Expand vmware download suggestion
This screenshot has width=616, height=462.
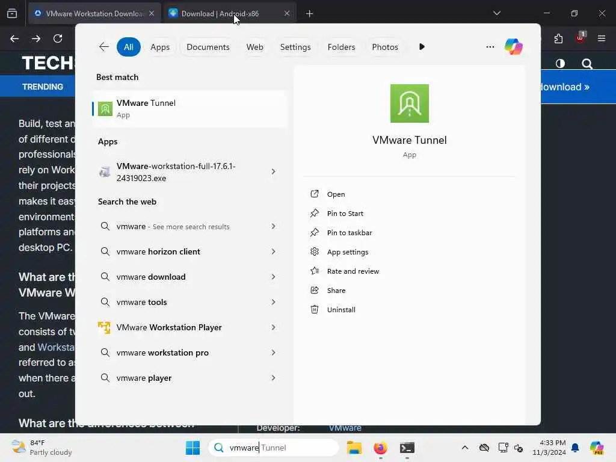pos(274,277)
